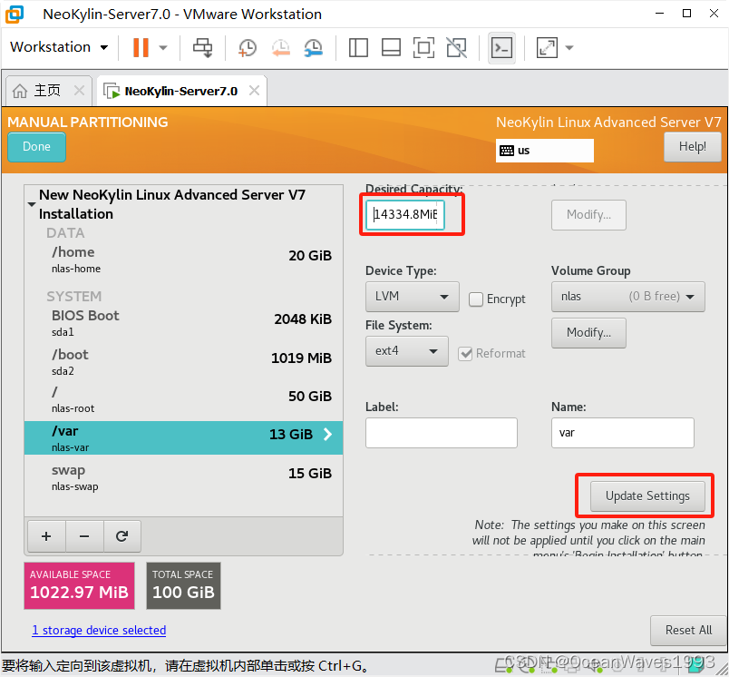Send Ctrl+Alt+Del using the toolbar icon
This screenshot has height=677, width=729.
click(x=202, y=47)
